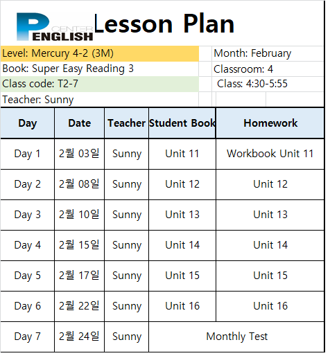Screen dimensions: 330x358
Task: Click the P English Center logo
Action: [x=55, y=27]
